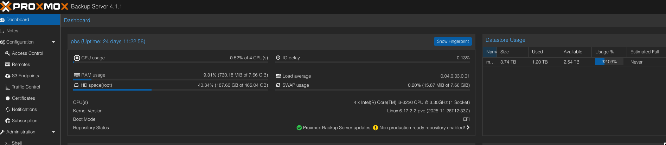Click the Kernel Version value
The height and width of the screenshot is (145, 666).
point(428,111)
